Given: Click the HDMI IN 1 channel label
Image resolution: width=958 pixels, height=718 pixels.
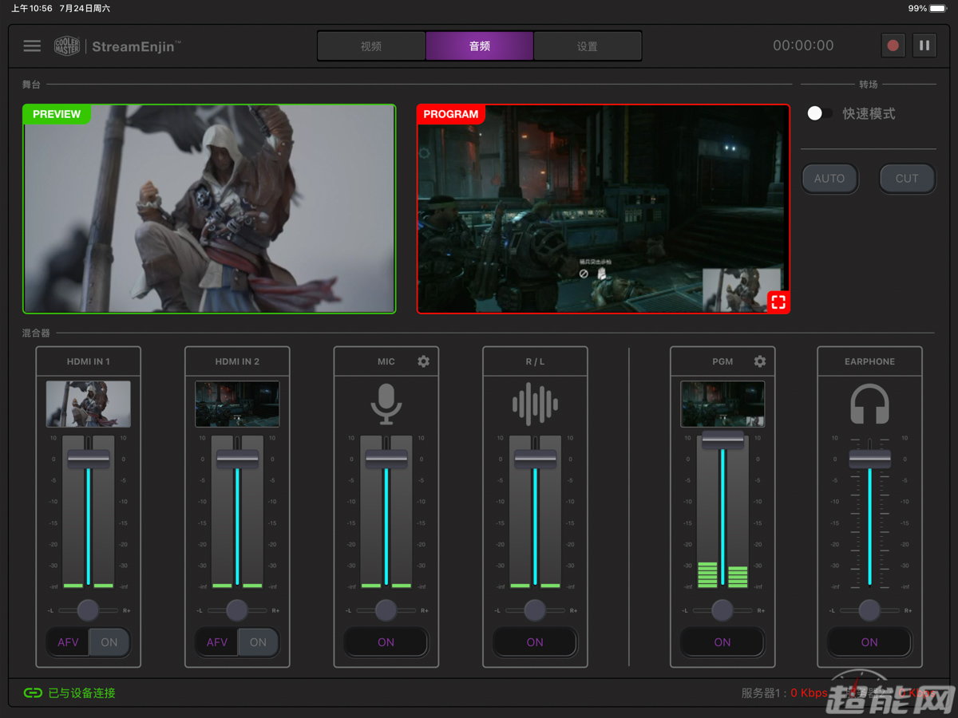Looking at the screenshot, I should (x=88, y=361).
